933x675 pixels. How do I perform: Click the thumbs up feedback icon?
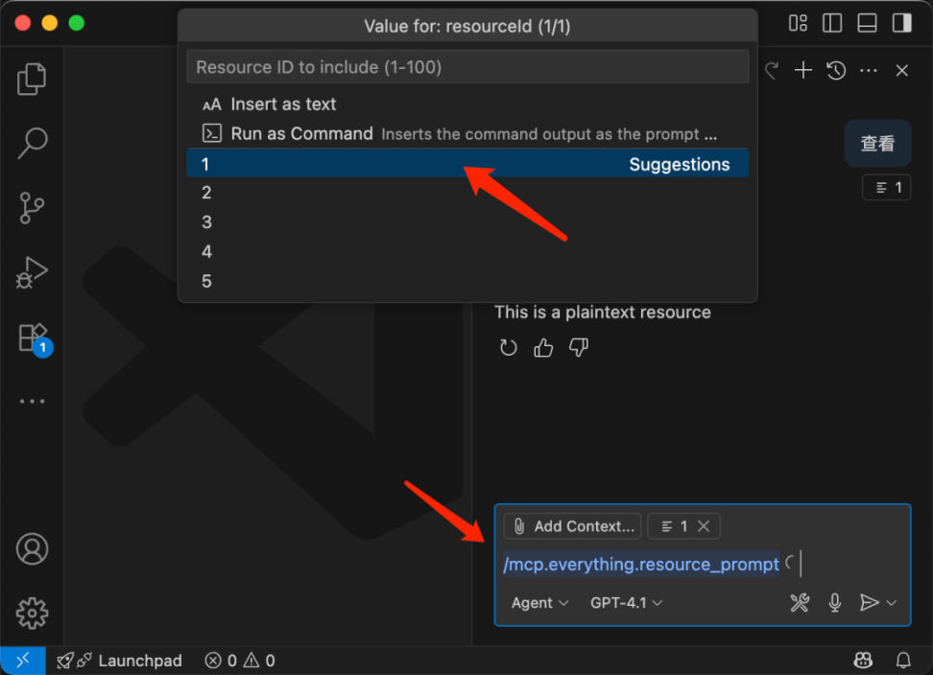tap(543, 348)
